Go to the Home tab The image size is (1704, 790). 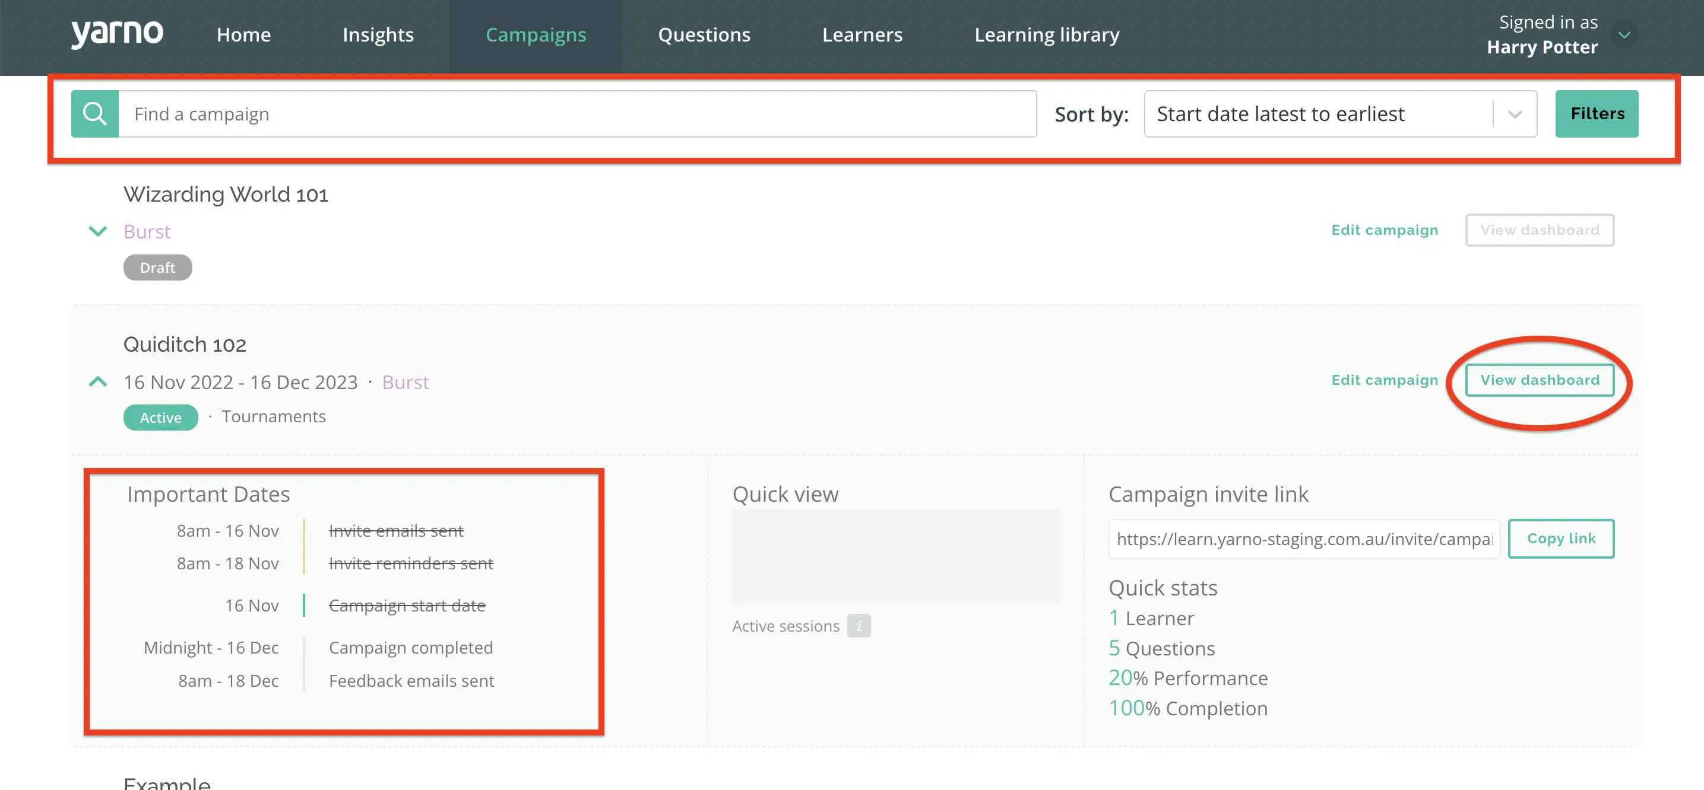coord(243,34)
